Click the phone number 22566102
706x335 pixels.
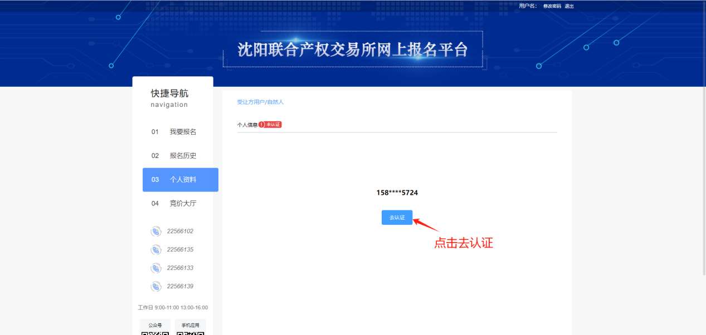click(x=180, y=231)
